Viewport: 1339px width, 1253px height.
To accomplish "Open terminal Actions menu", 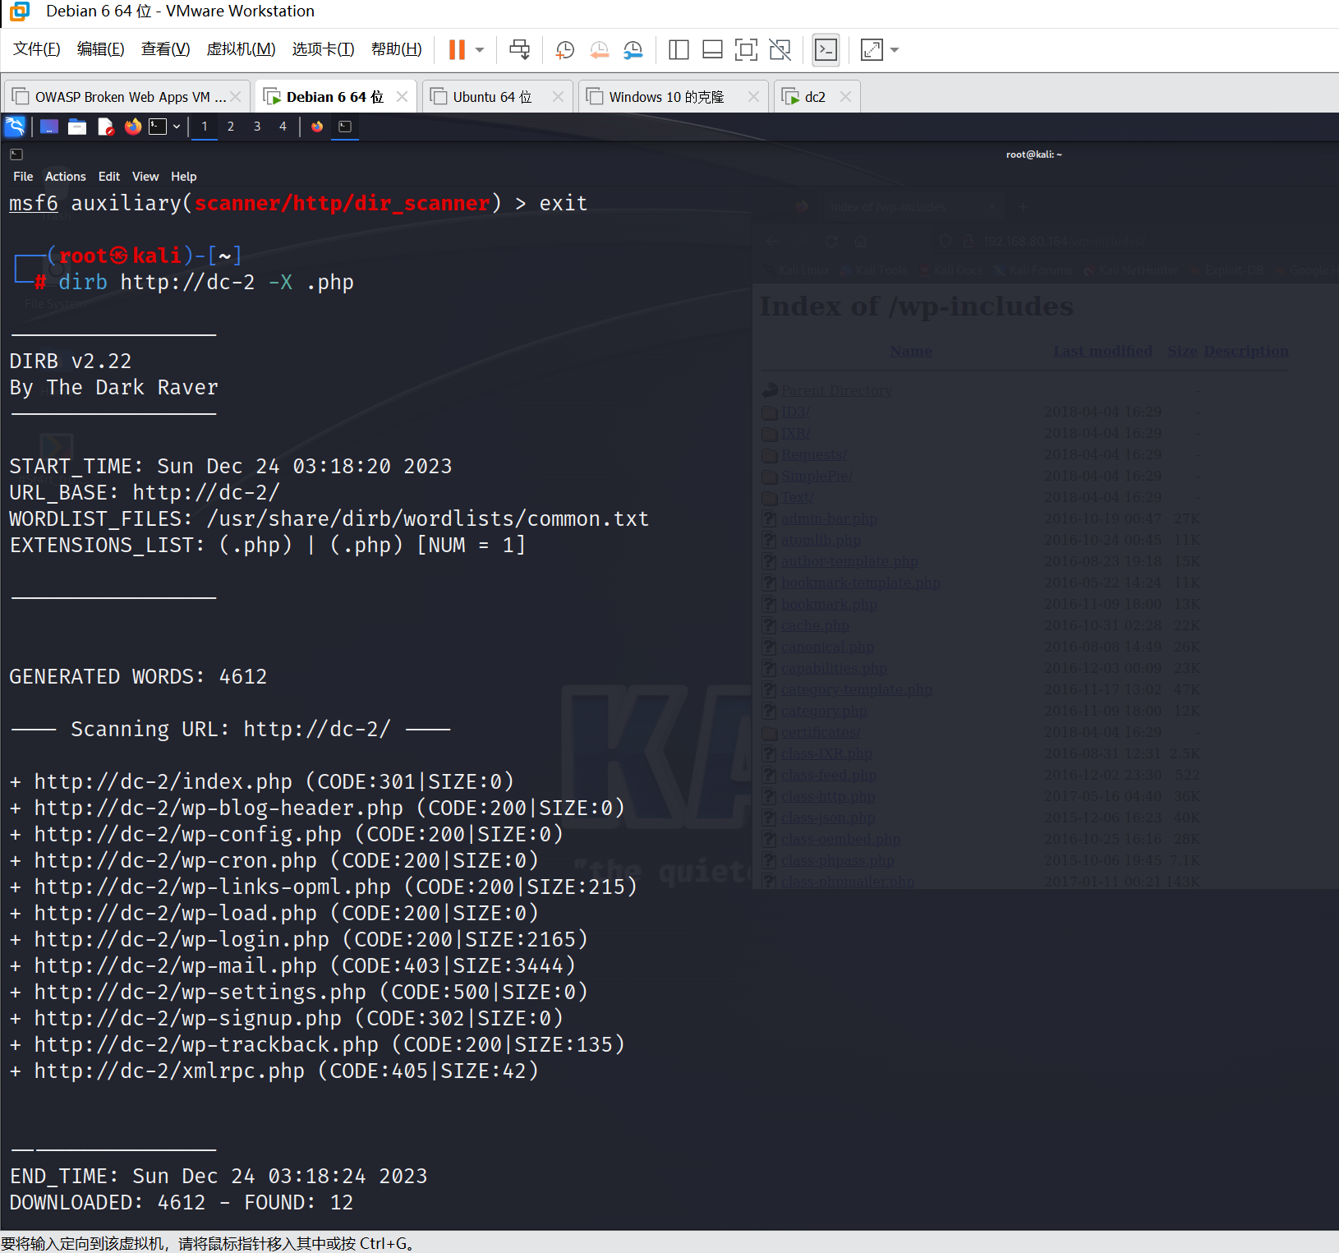I will [66, 177].
